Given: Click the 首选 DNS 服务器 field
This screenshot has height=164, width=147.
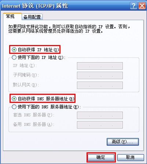Looking at the screenshot, I should point(100,115).
